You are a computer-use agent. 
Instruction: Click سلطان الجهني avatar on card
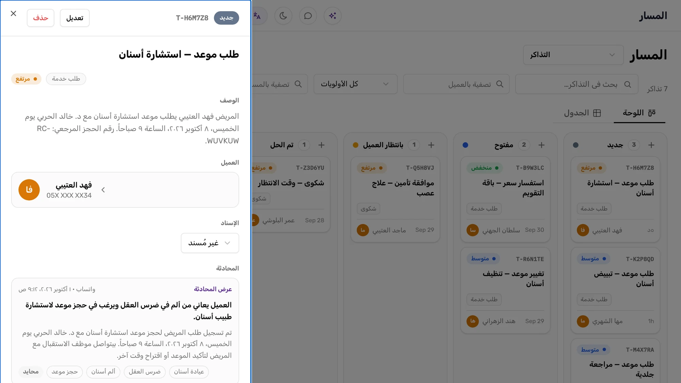point(473,230)
